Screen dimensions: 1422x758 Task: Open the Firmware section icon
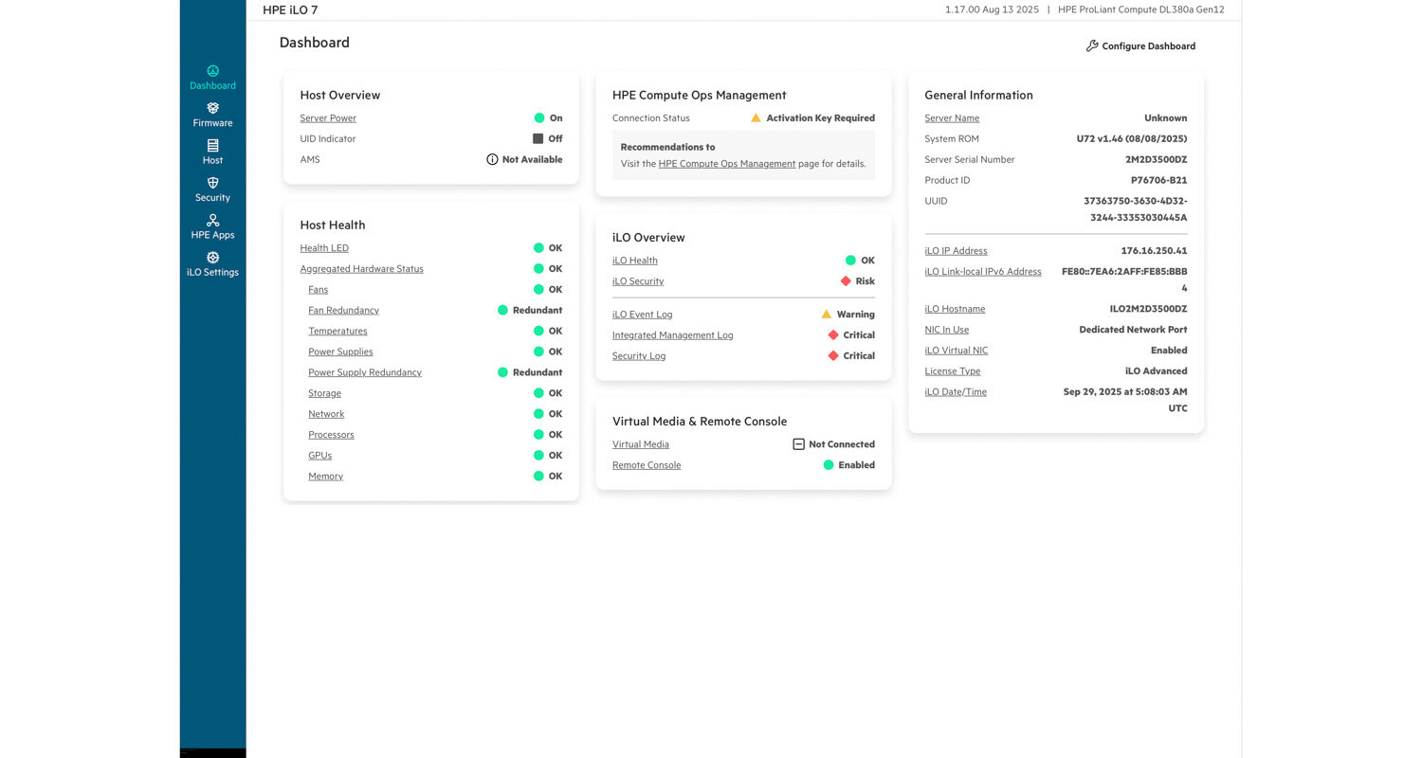click(212, 108)
